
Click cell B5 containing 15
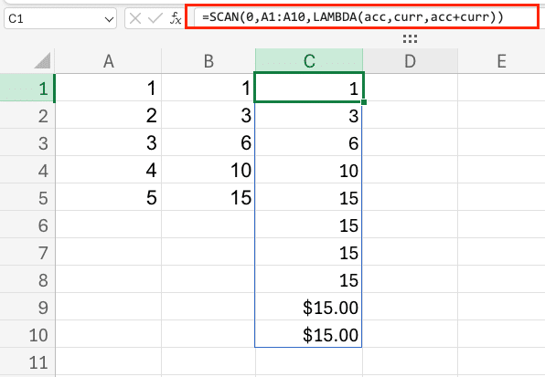(208, 197)
